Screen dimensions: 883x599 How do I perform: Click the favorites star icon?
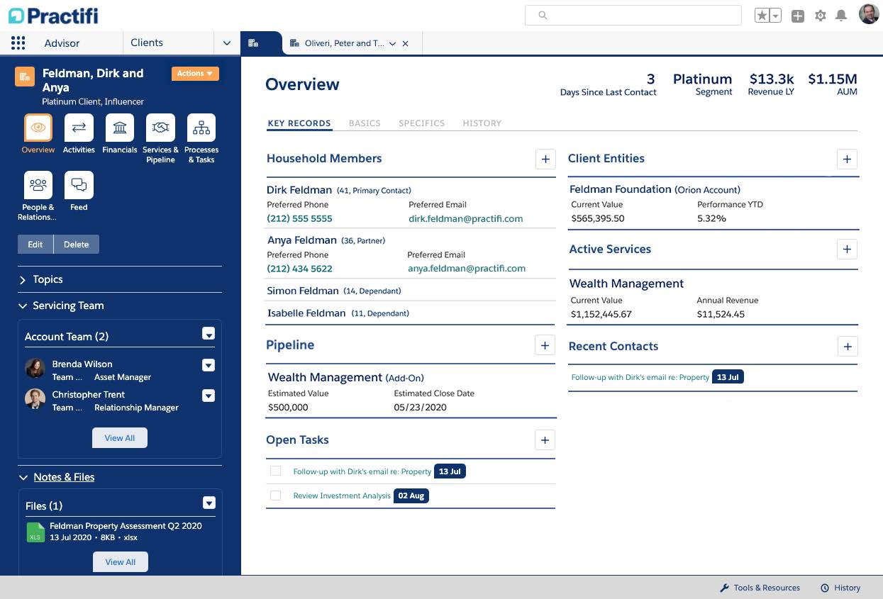point(762,16)
